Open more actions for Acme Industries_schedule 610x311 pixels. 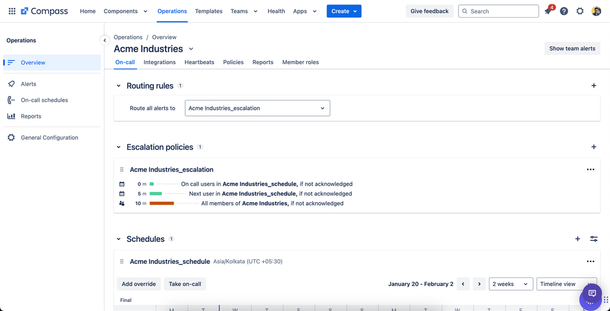click(590, 262)
